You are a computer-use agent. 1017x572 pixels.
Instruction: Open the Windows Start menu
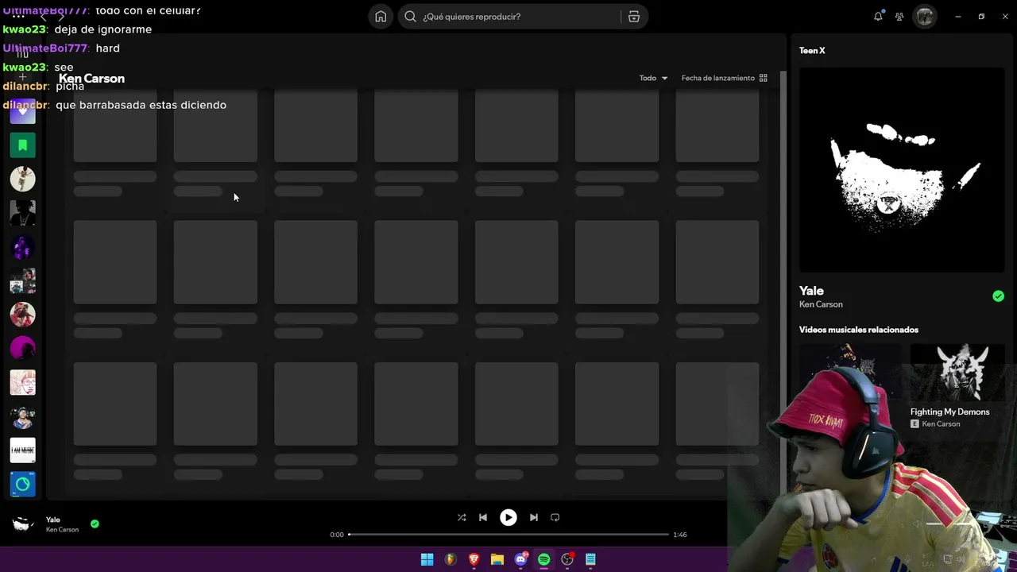[427, 559]
